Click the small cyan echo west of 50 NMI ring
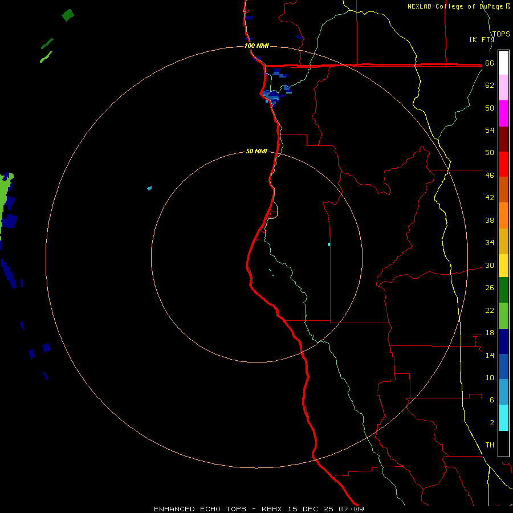This screenshot has height=513, width=513. point(149,188)
